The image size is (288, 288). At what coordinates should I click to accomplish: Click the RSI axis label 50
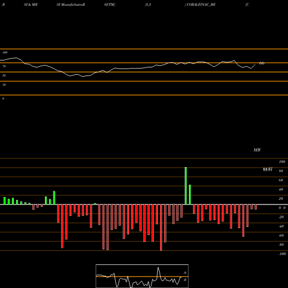[4, 75]
